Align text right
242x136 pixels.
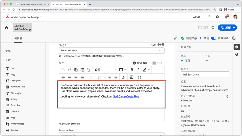click(76, 77)
